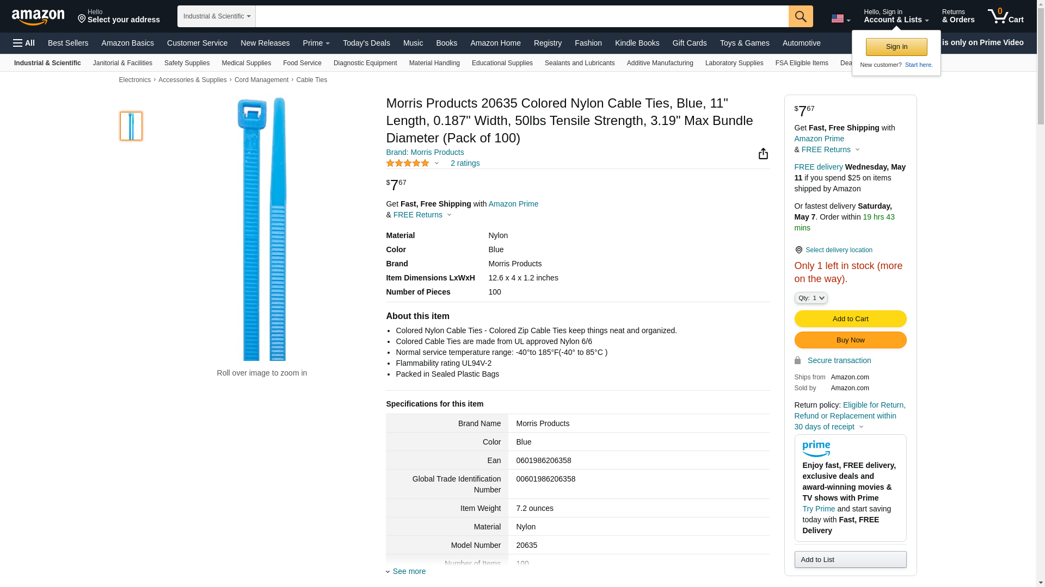Click the Buy Now button
Screen dimensions: 1045x587
pyautogui.click(x=850, y=340)
